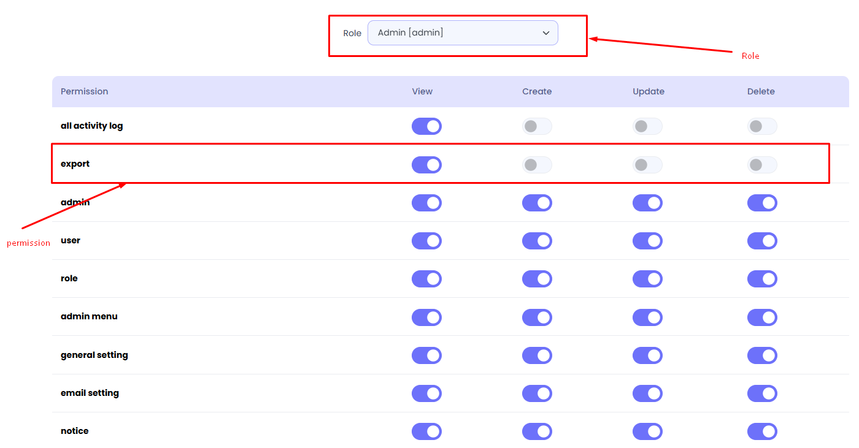Screen dimensions: 859x448
Task: Toggle Update for email setting
Action: click(647, 393)
